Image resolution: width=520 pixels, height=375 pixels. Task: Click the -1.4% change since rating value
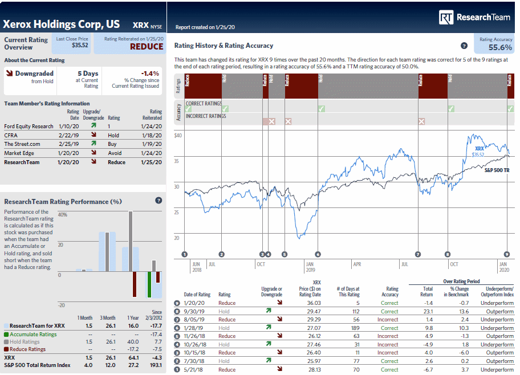click(x=150, y=74)
